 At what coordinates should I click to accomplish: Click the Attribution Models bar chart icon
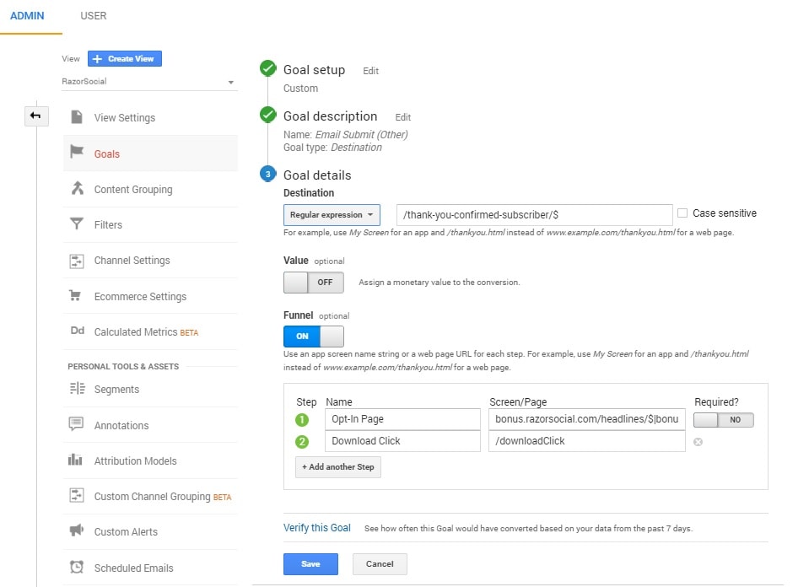click(77, 460)
